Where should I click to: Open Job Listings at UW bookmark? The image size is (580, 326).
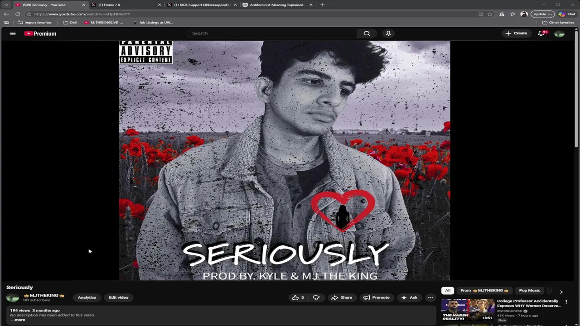(x=153, y=22)
